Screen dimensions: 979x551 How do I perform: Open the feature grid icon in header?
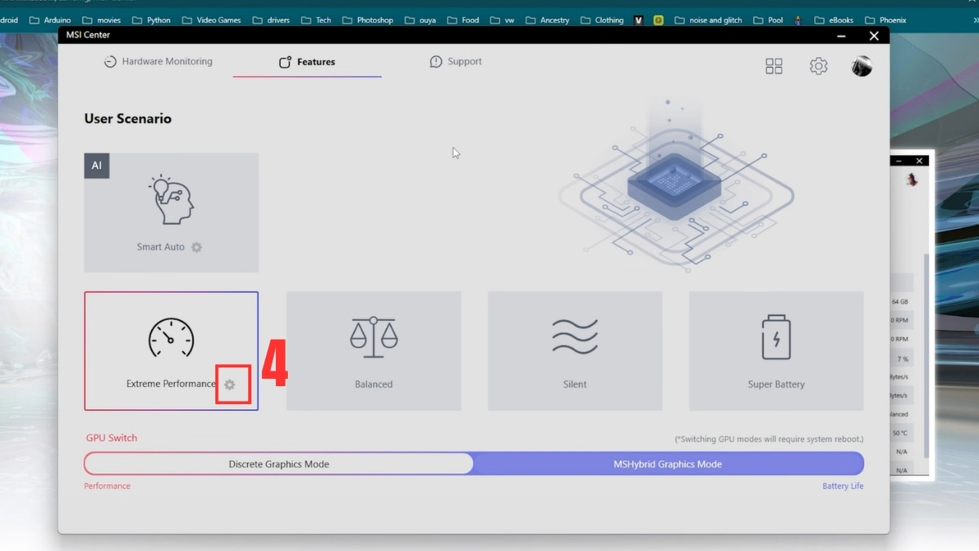[x=774, y=66]
